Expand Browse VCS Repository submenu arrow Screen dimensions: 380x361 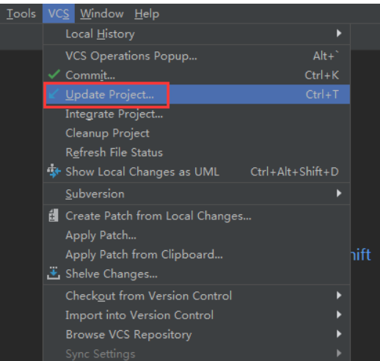point(339,334)
